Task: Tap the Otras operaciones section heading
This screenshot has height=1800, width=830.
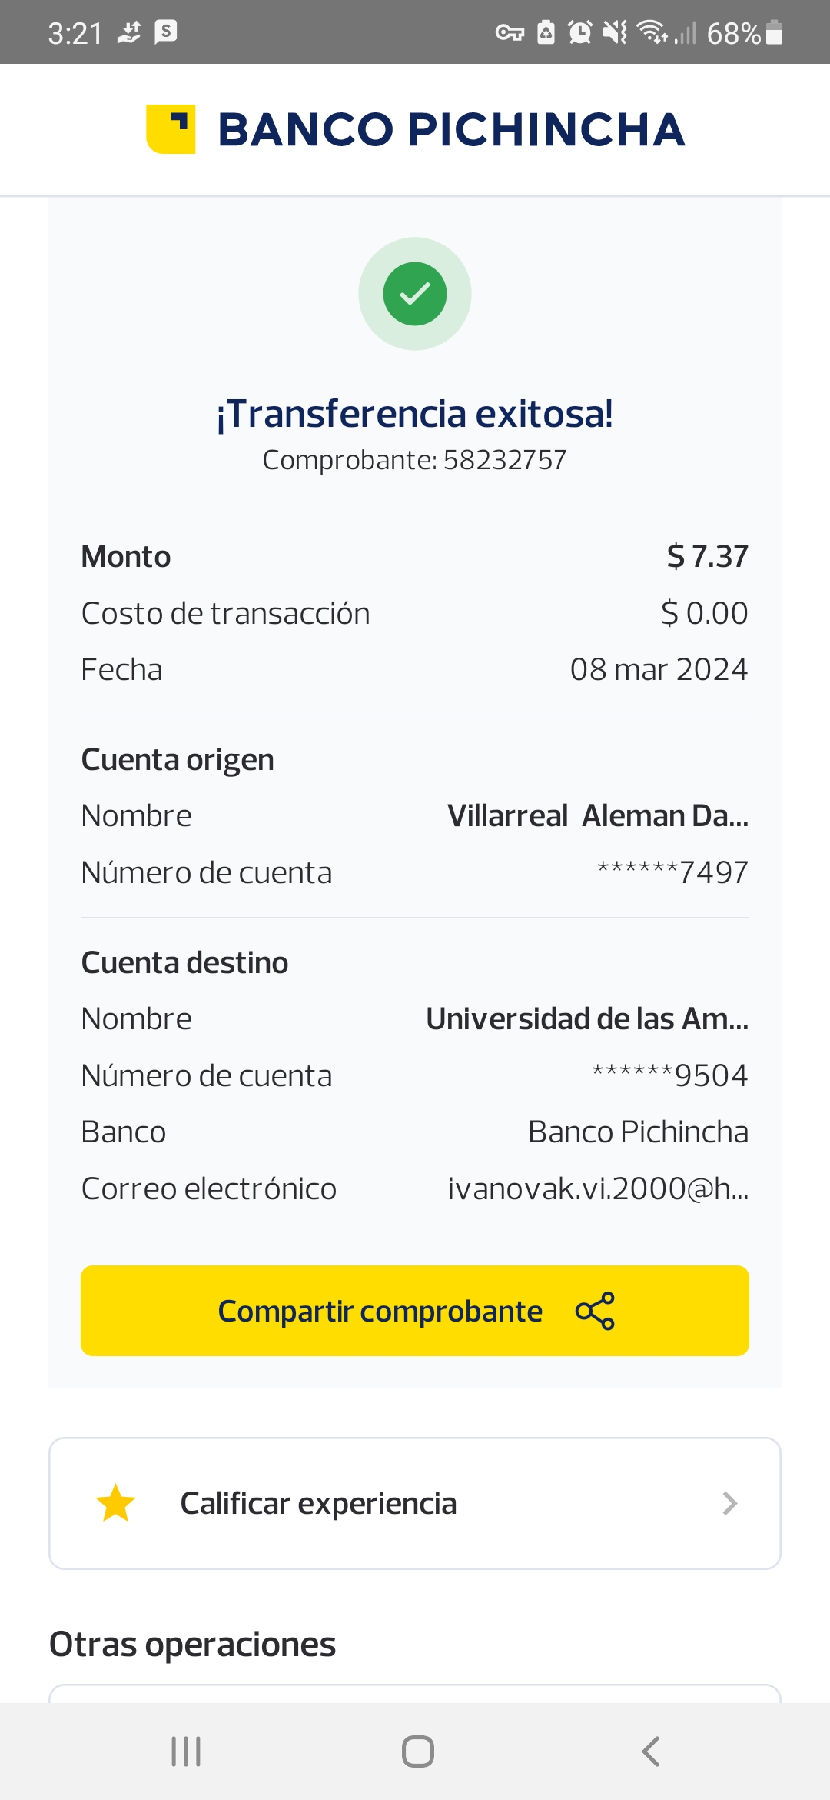Action: point(193,1645)
